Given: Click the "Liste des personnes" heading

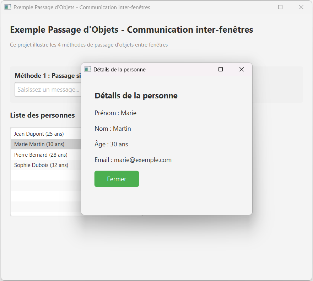Looking at the screenshot, I should [42, 115].
